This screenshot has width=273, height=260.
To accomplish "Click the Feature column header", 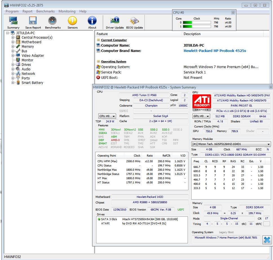I will tap(138, 34).
